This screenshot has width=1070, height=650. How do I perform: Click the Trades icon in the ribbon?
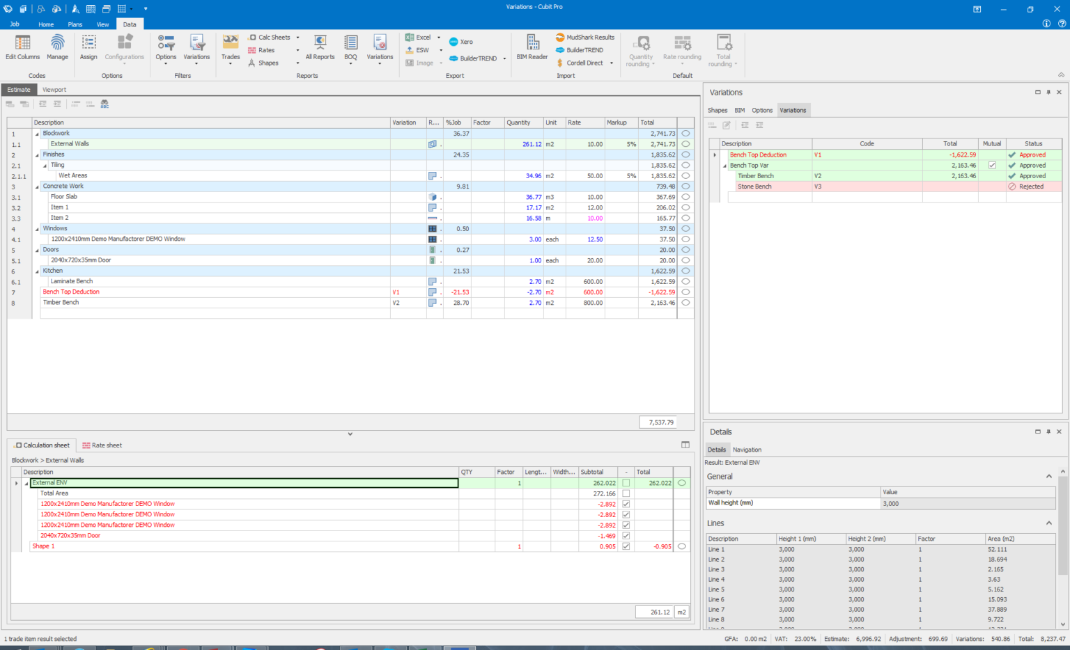pyautogui.click(x=231, y=47)
